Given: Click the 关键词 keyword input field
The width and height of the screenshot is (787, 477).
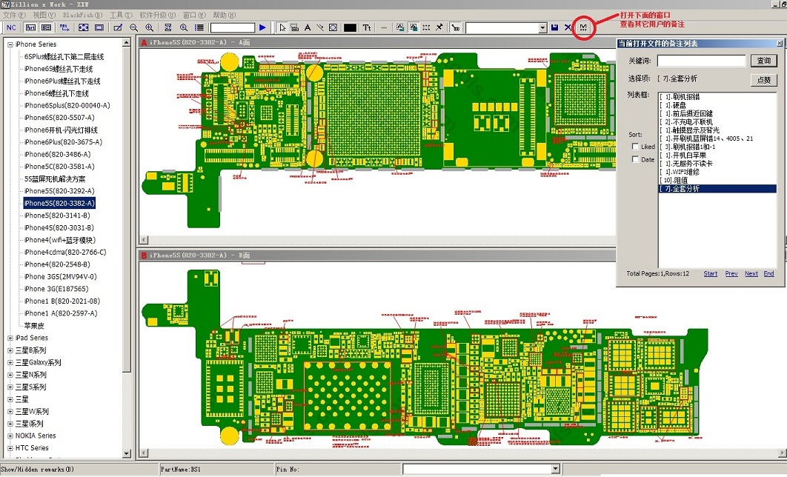Looking at the screenshot, I should tap(701, 61).
